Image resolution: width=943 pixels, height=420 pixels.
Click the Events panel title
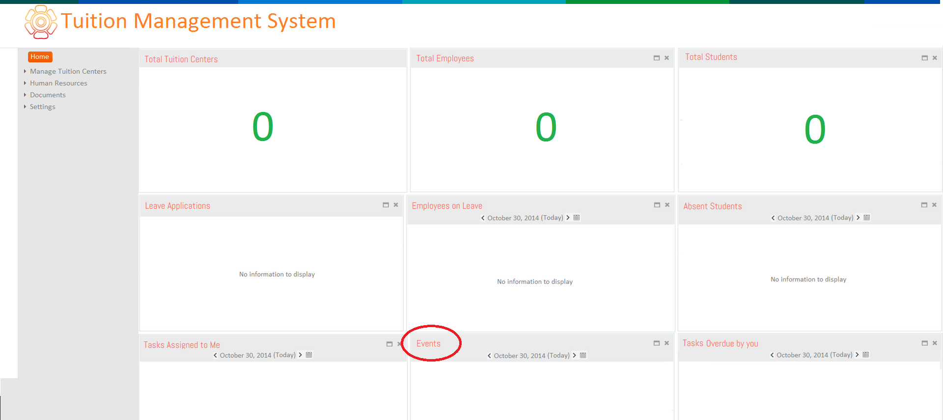point(428,344)
